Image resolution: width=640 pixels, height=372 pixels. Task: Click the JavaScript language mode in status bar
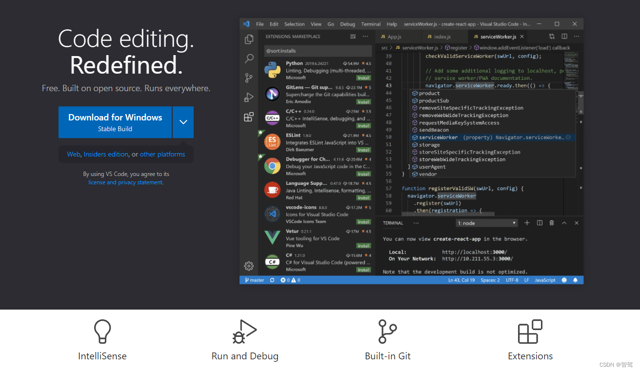[545, 280]
